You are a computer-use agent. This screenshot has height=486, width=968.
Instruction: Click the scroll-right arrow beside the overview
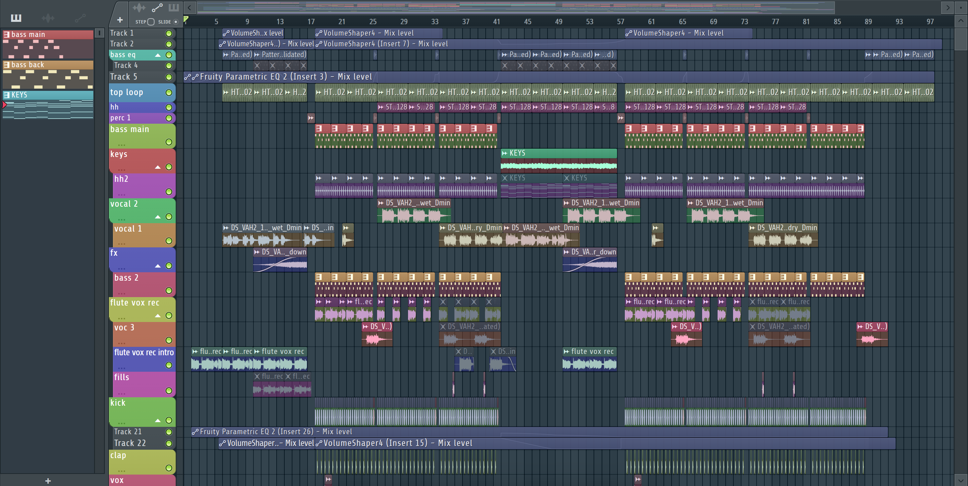point(948,7)
